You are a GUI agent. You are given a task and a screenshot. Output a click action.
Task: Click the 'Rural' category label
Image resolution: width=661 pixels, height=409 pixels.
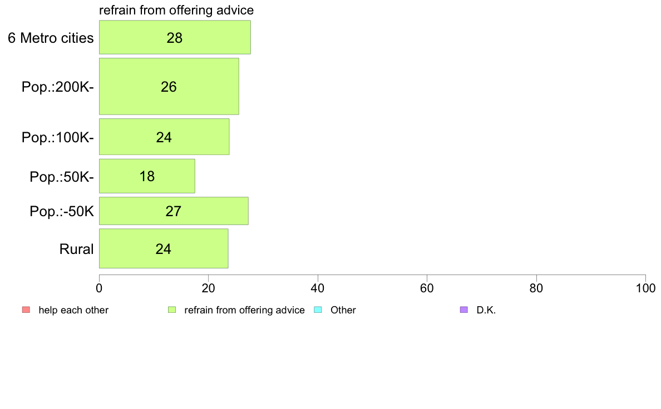tap(76, 249)
